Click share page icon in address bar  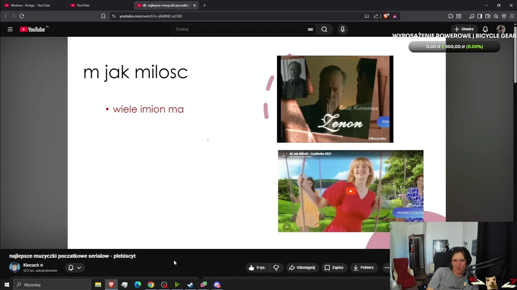click(x=376, y=16)
